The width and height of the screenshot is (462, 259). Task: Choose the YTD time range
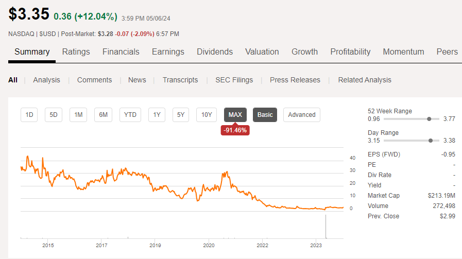130,114
